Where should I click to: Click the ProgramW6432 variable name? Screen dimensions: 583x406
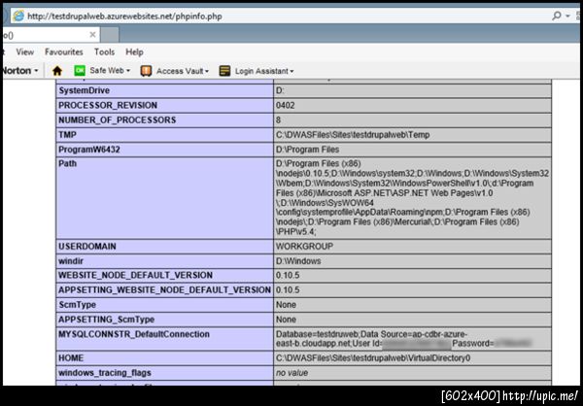pos(89,150)
